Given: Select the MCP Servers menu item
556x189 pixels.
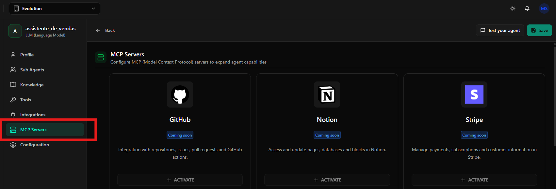Looking at the screenshot, I should click(45, 130).
